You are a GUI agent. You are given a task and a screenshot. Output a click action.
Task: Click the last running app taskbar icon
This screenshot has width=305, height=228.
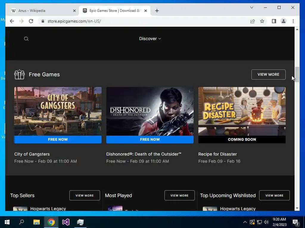pyautogui.click(x=80, y=222)
